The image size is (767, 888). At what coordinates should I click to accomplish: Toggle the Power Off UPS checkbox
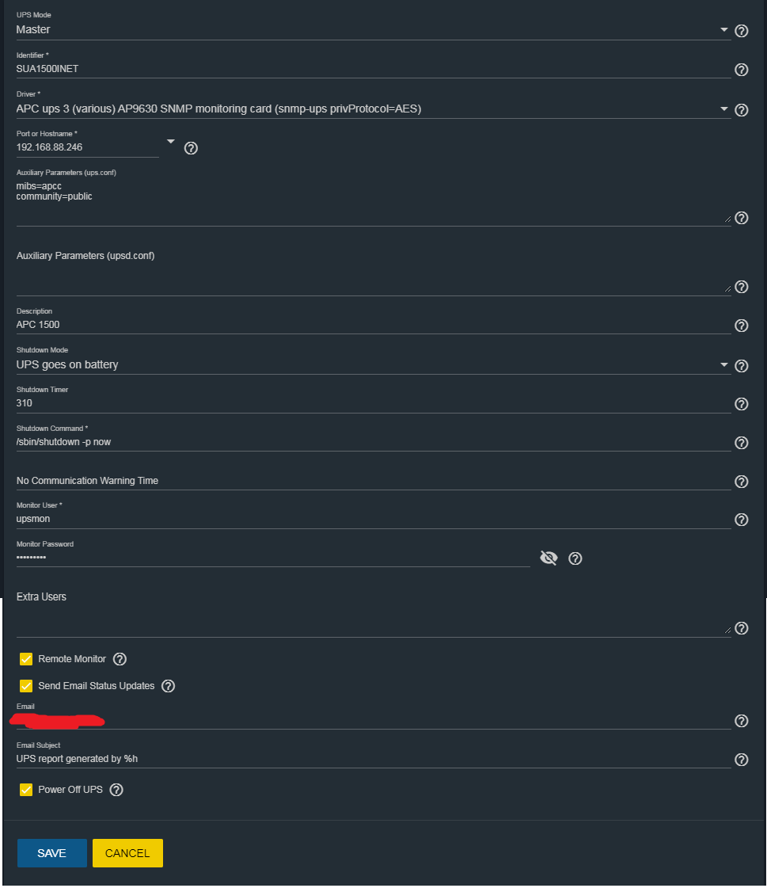pos(26,790)
